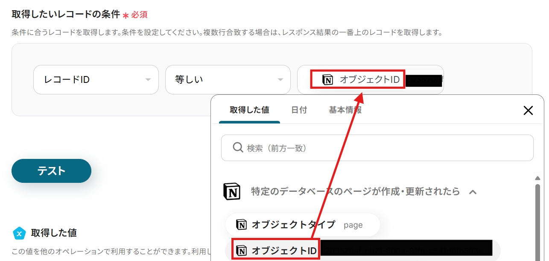The height and width of the screenshot is (261, 549).
Task: Switch to the 基本情報 tab
Action: (345, 110)
